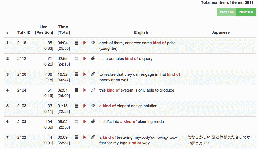Go to the Next 100 results

[x=246, y=12]
